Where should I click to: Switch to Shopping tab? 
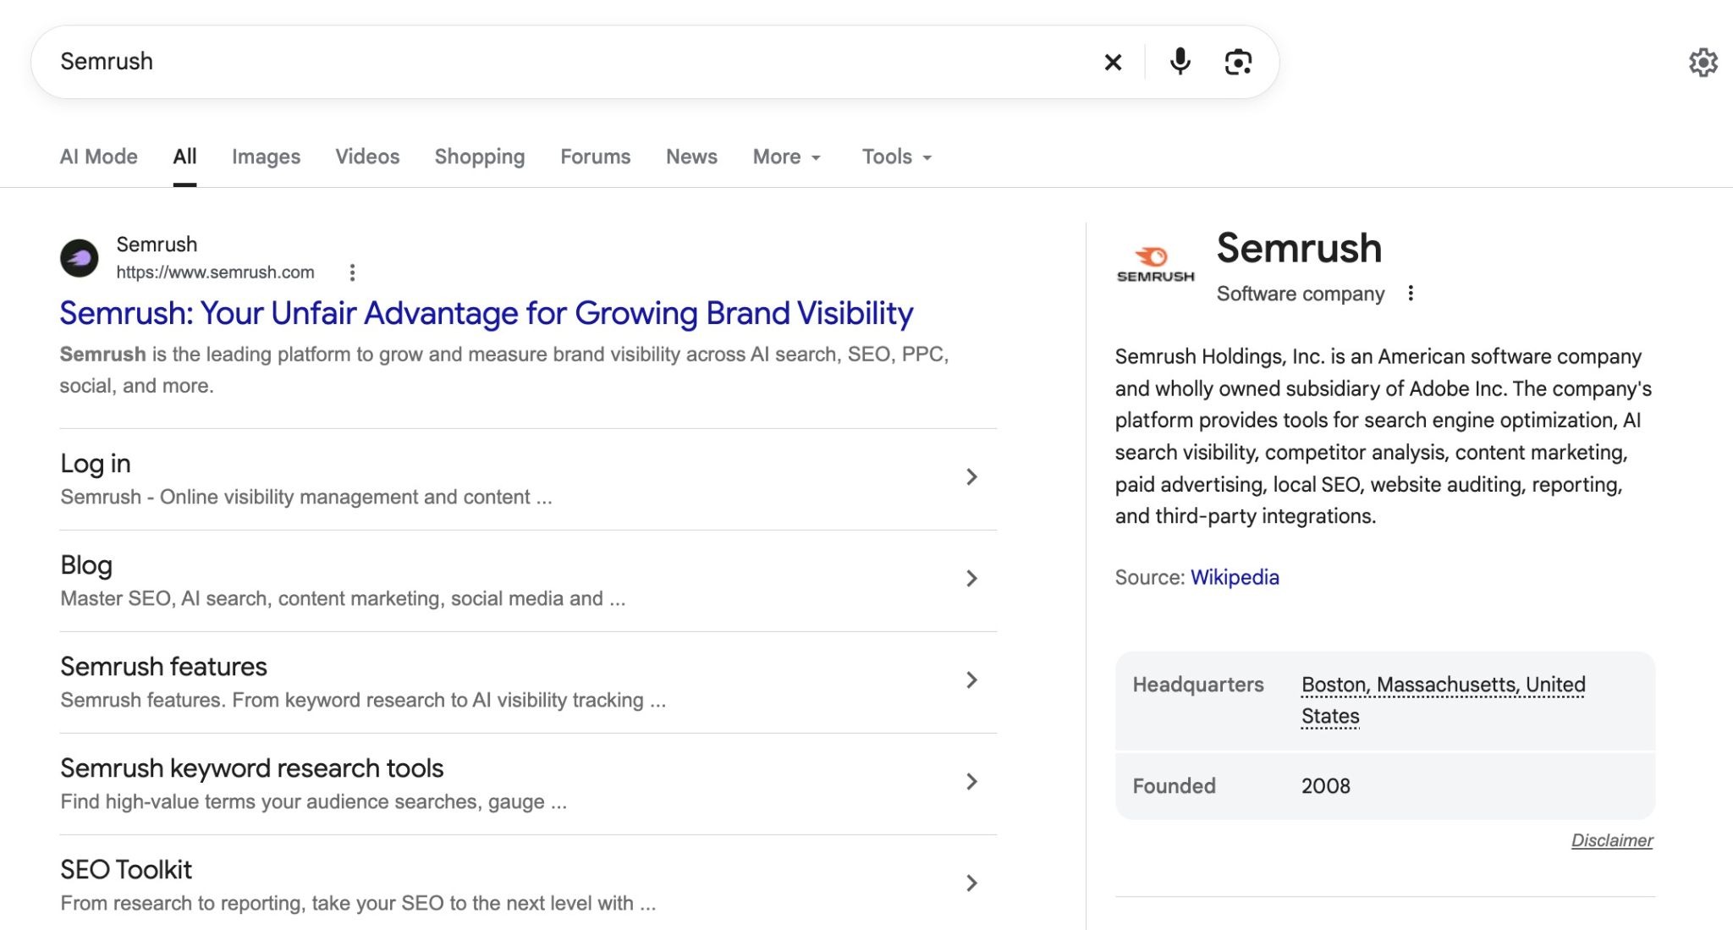[480, 157]
